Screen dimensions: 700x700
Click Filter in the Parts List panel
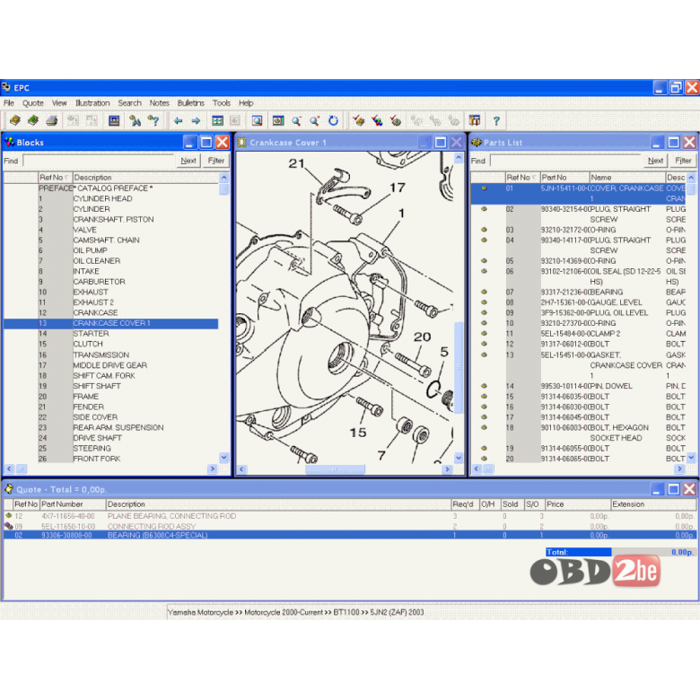[683, 161]
